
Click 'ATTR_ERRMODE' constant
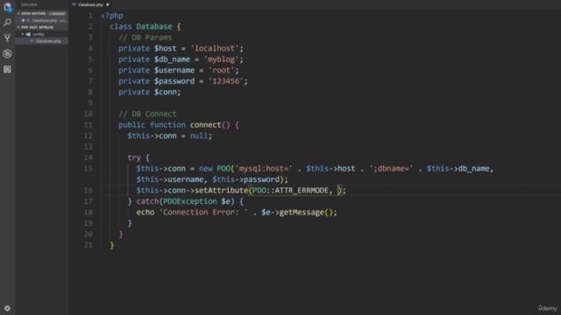click(302, 191)
